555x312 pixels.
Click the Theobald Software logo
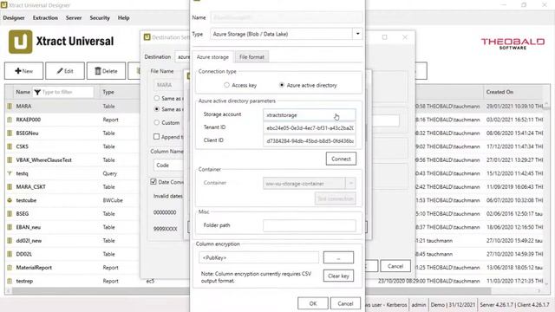(x=513, y=43)
